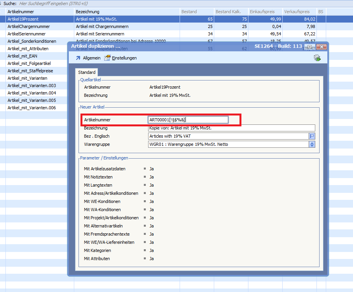Toggle the 'Mit Attributen' setting
The height and width of the screenshot is (292, 353).
click(152, 259)
